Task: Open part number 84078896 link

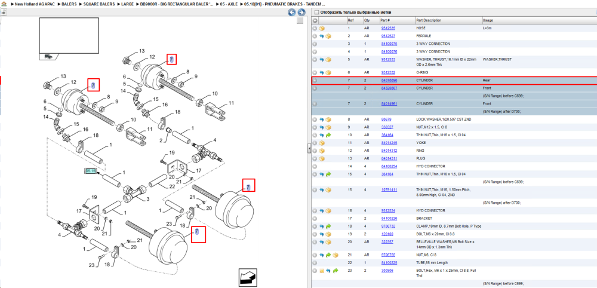Action: pos(389,81)
